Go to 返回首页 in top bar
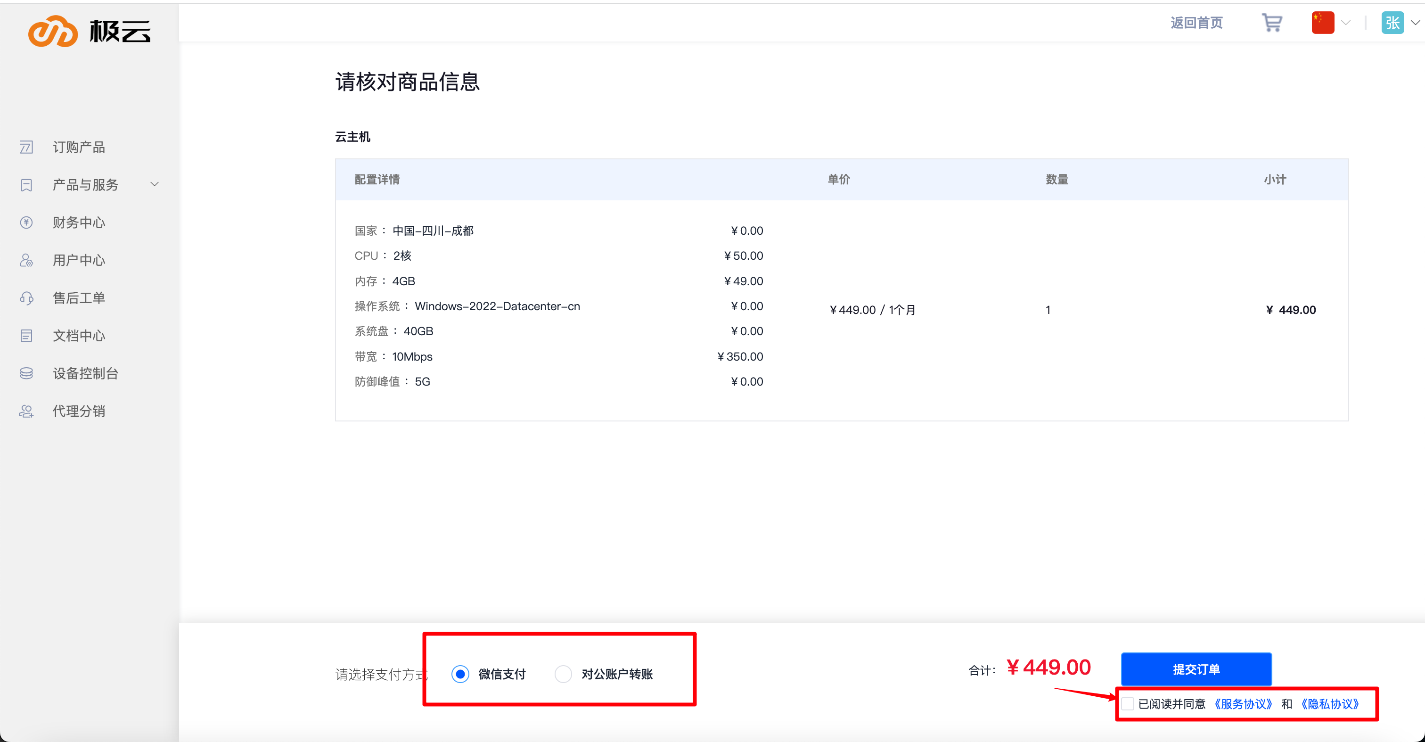This screenshot has width=1425, height=742. pos(1196,23)
